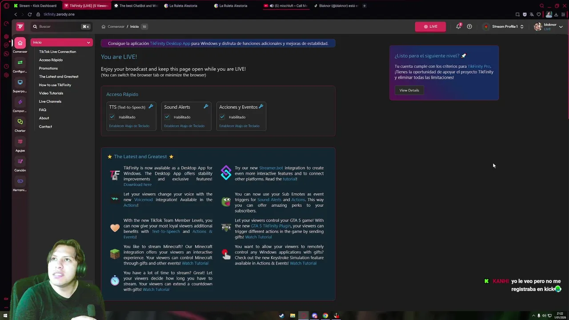Open the Streamer.bot link

point(271,168)
